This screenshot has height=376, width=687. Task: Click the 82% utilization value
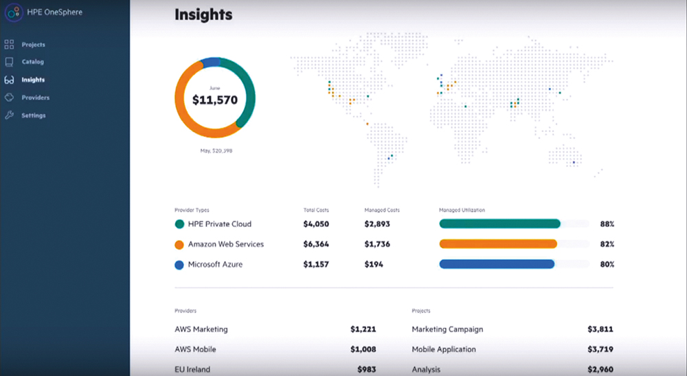[x=607, y=244]
